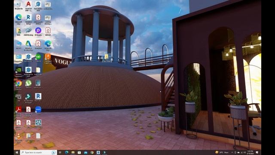
Task: Show hidden system tray icons
Action: [232, 152]
